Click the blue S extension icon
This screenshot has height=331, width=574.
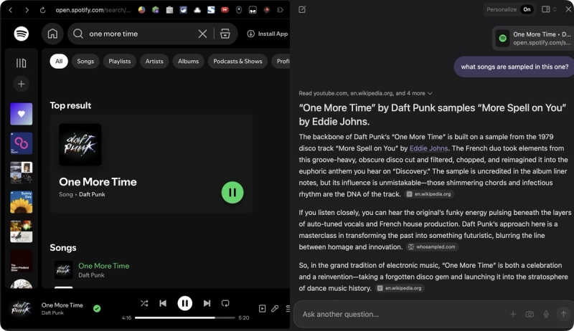211,10
